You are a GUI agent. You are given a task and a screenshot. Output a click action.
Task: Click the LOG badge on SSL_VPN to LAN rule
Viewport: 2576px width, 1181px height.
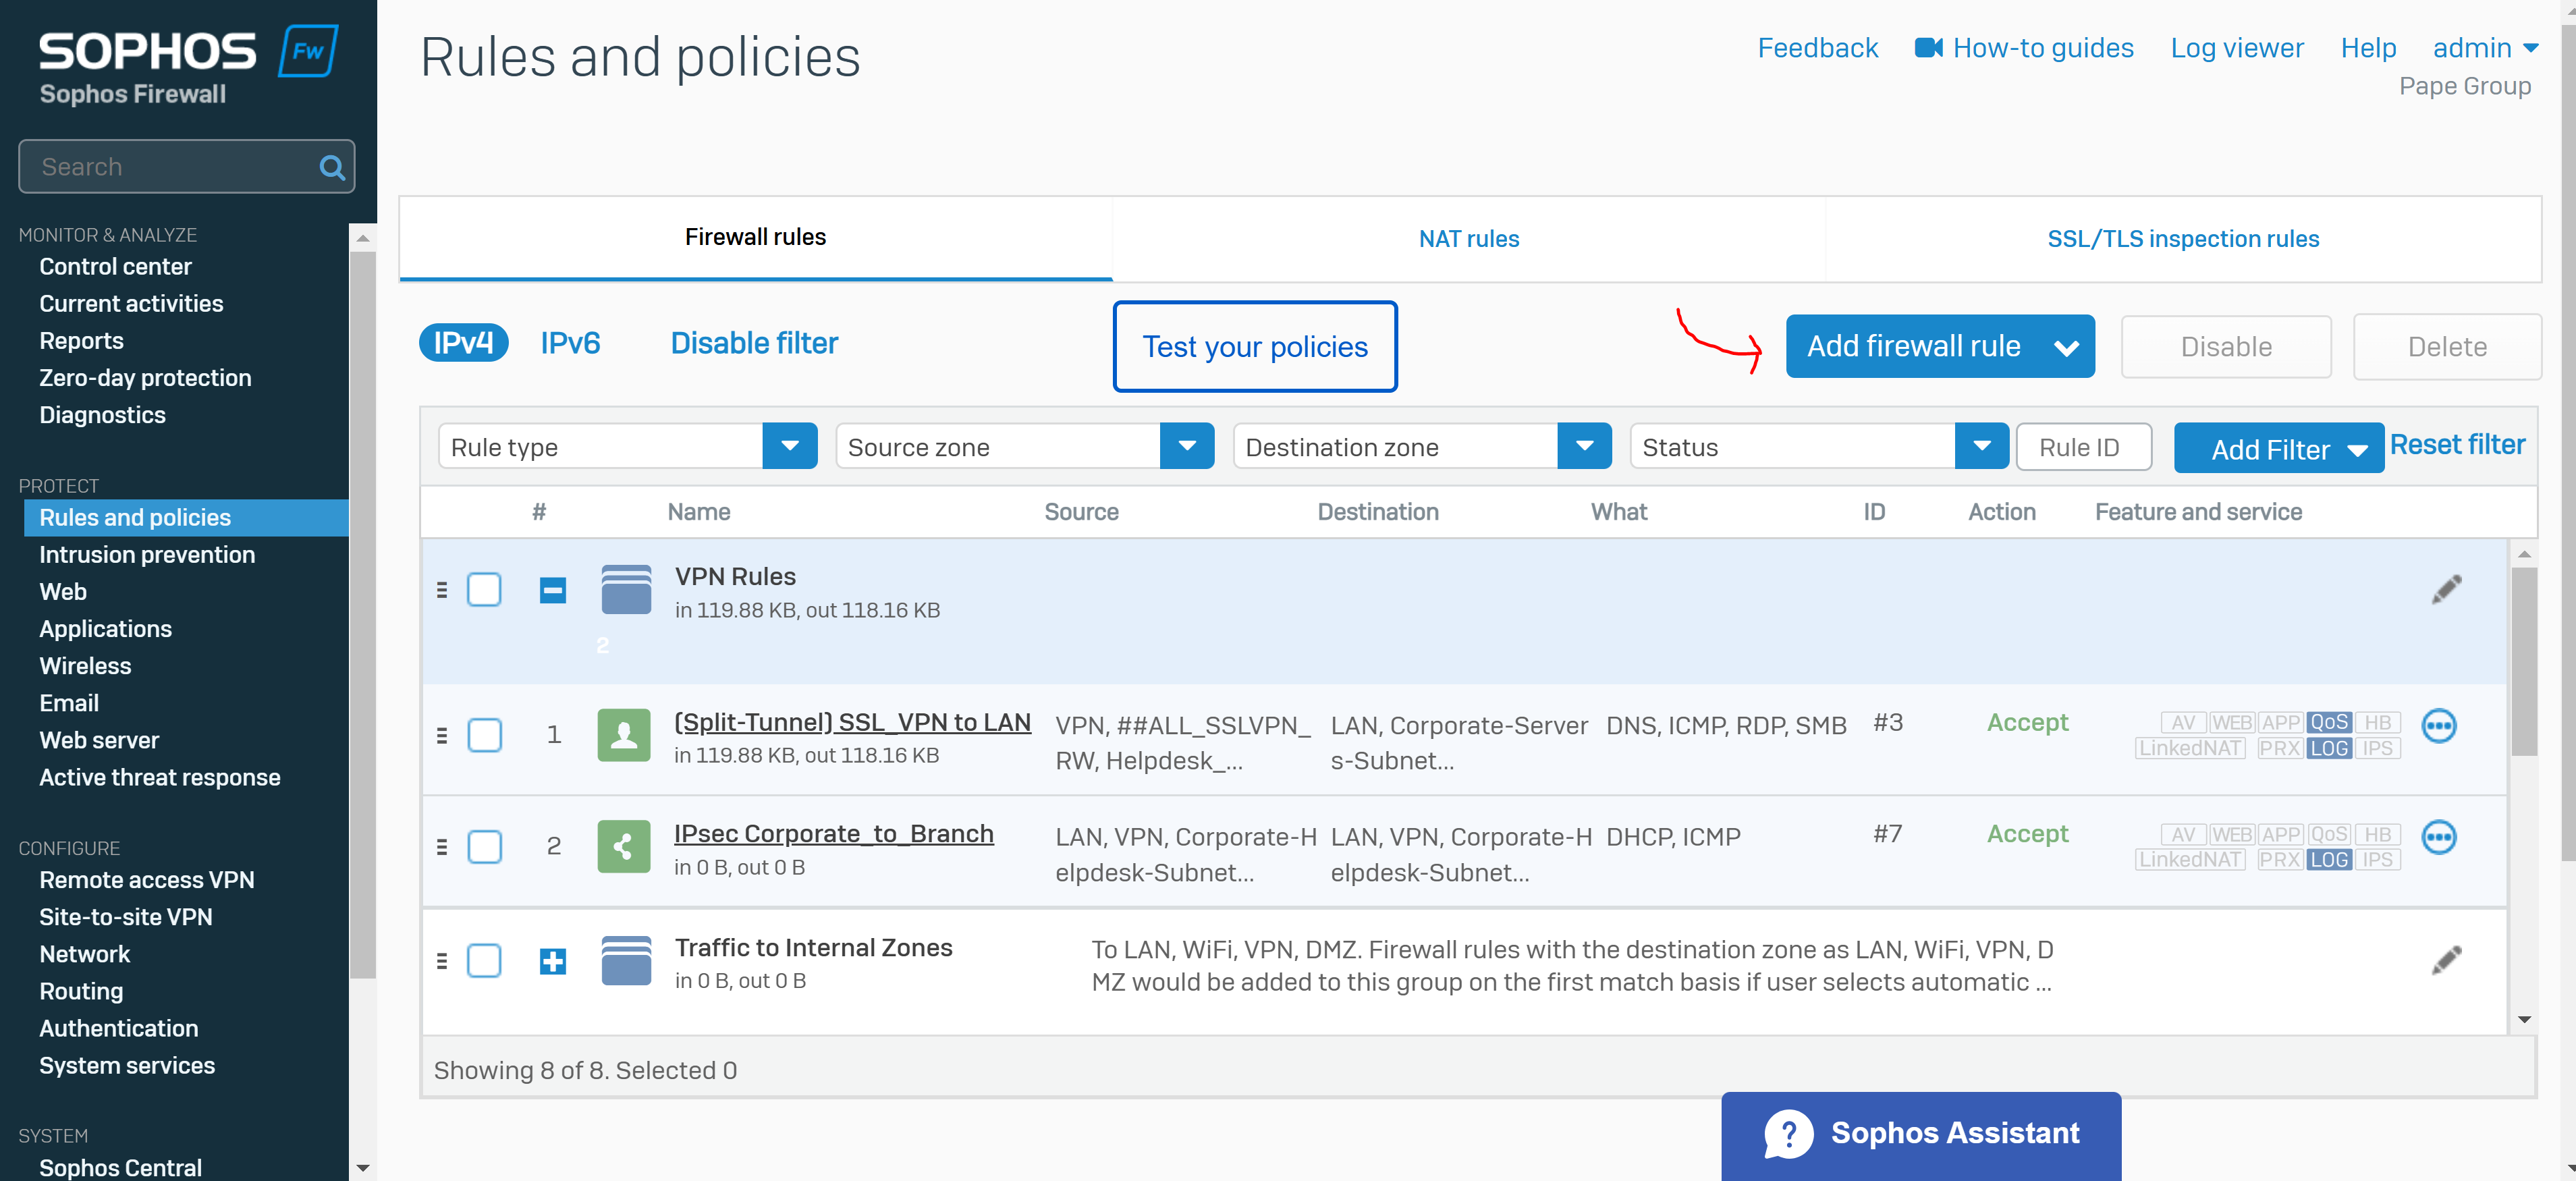(x=2328, y=748)
